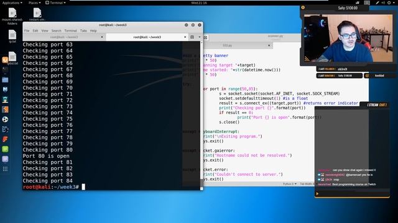Select the active second terminal tab
The height and width of the screenshot is (223, 398).
tap(147, 37)
